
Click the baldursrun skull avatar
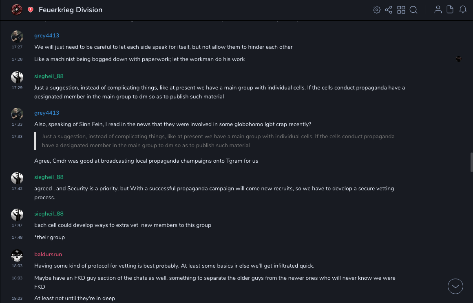[17, 256]
